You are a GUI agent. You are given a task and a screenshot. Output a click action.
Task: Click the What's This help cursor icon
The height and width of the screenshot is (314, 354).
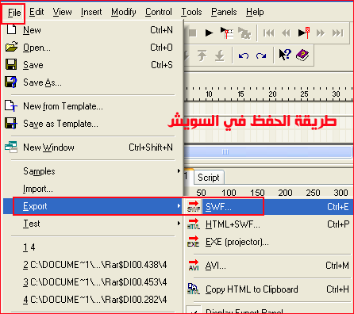(x=285, y=55)
